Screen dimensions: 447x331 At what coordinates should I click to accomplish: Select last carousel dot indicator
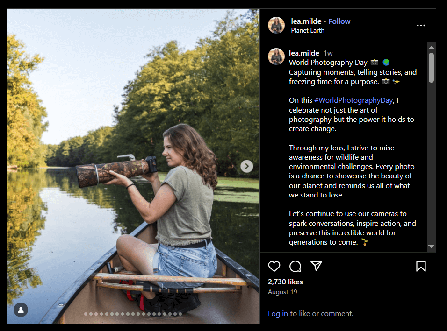click(180, 314)
